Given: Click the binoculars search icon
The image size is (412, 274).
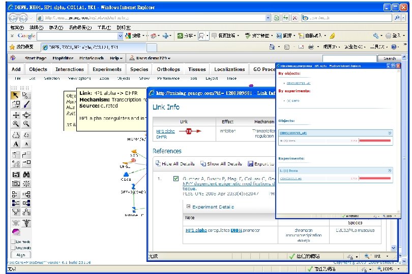Looking at the screenshot, I should pyautogui.click(x=26, y=175).
